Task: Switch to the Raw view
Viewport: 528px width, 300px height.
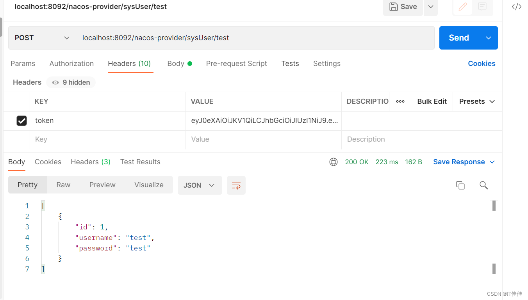Action: click(63, 185)
